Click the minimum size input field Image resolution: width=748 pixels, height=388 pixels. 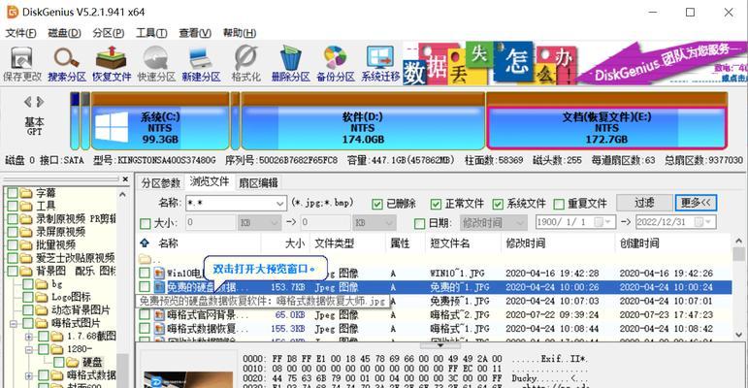[x=211, y=223]
